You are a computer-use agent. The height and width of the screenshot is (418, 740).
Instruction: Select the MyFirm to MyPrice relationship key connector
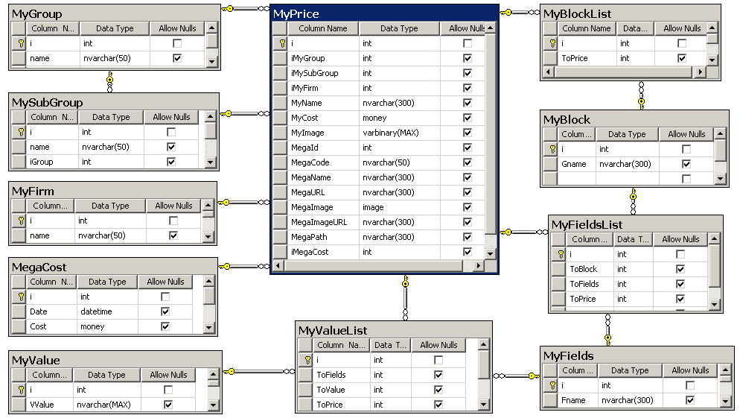click(x=244, y=202)
